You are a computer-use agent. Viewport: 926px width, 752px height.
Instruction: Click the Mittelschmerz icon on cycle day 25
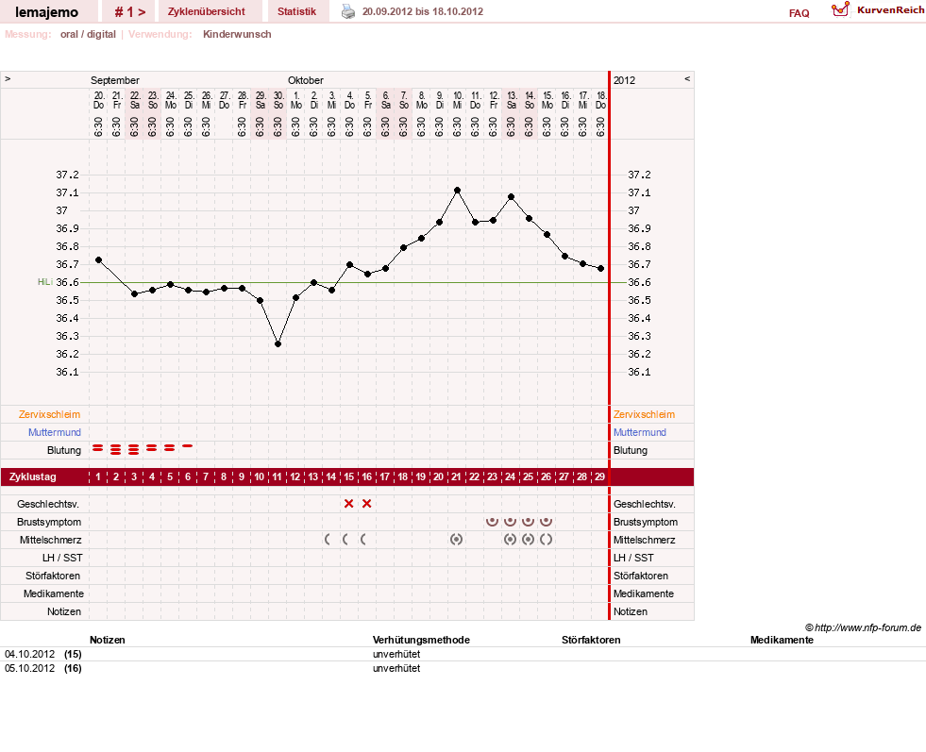click(528, 539)
